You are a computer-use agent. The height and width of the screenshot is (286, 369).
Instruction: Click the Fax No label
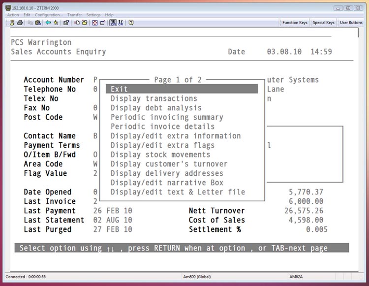(x=37, y=108)
